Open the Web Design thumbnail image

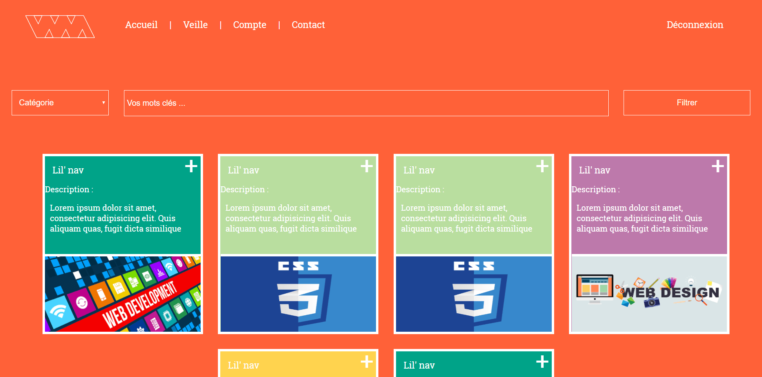[649, 294]
